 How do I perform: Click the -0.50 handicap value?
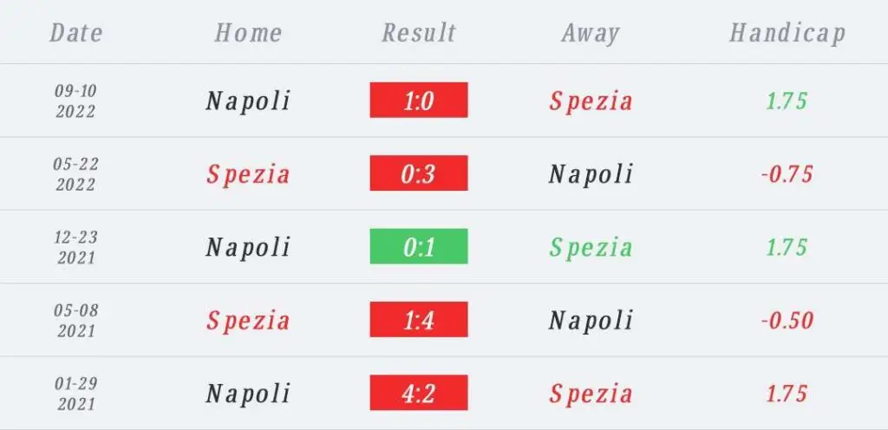pos(787,320)
